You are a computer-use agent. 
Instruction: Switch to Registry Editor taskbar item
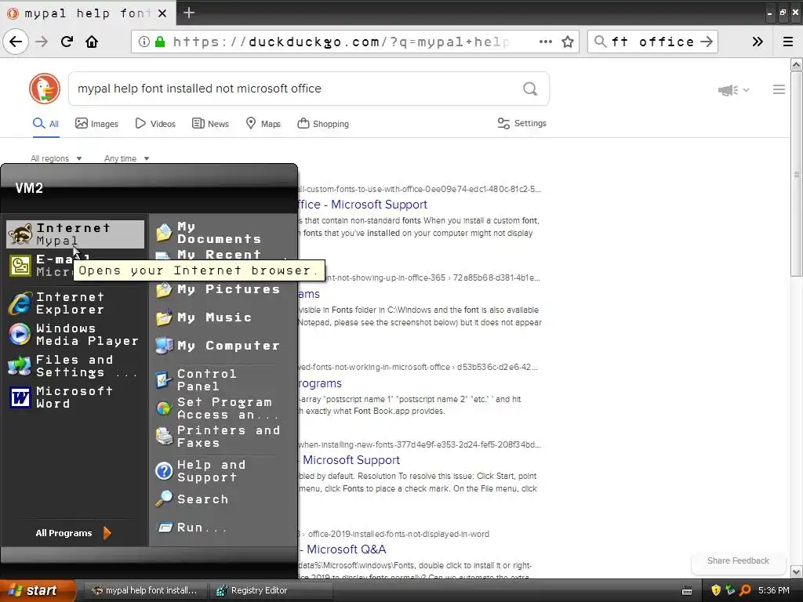[x=270, y=590]
